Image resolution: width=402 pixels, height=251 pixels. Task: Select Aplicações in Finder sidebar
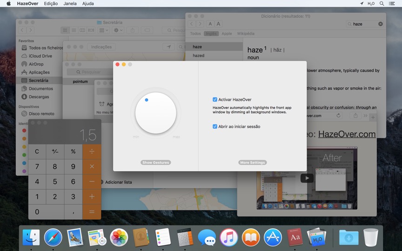click(39, 72)
